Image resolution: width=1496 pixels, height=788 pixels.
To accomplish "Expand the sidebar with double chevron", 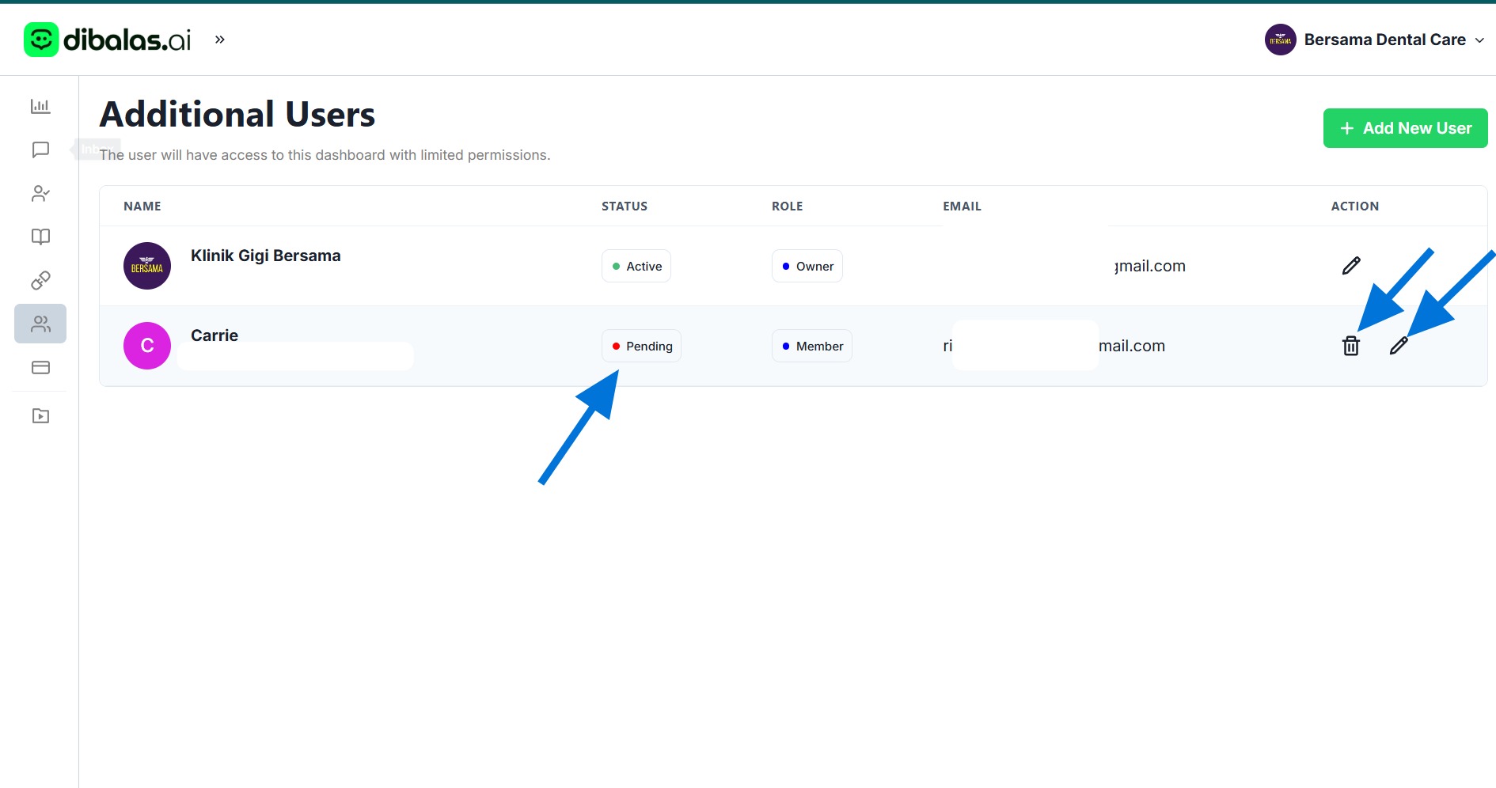I will coord(220,40).
